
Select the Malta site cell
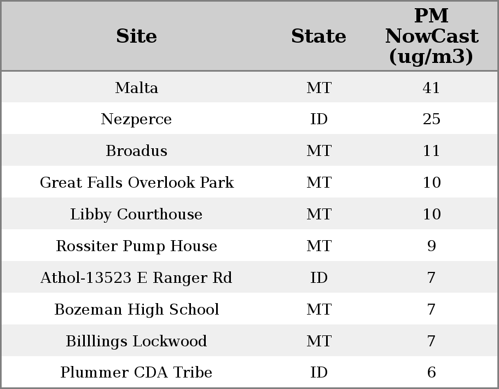pos(136,88)
